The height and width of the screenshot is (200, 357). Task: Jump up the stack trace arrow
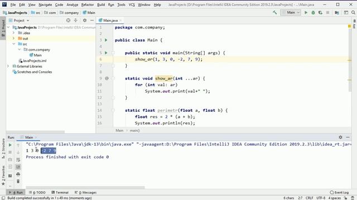click(x=18, y=145)
